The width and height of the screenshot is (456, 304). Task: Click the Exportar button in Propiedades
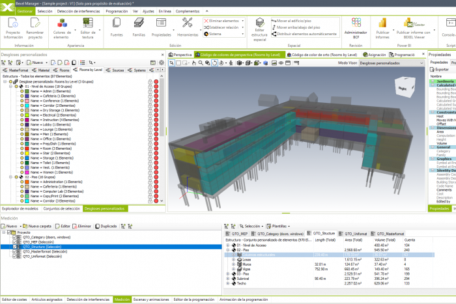pyautogui.click(x=440, y=69)
